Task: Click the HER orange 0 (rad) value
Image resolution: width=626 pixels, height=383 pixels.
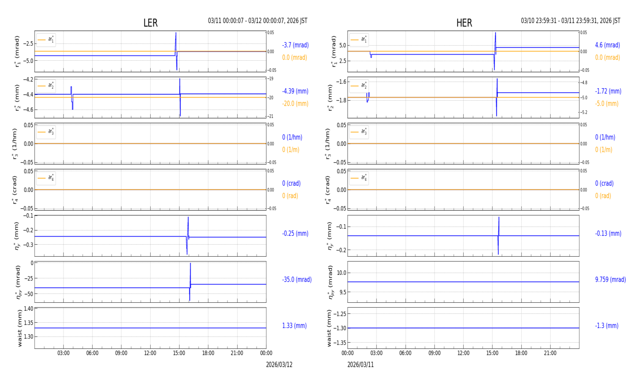Action: [603, 196]
